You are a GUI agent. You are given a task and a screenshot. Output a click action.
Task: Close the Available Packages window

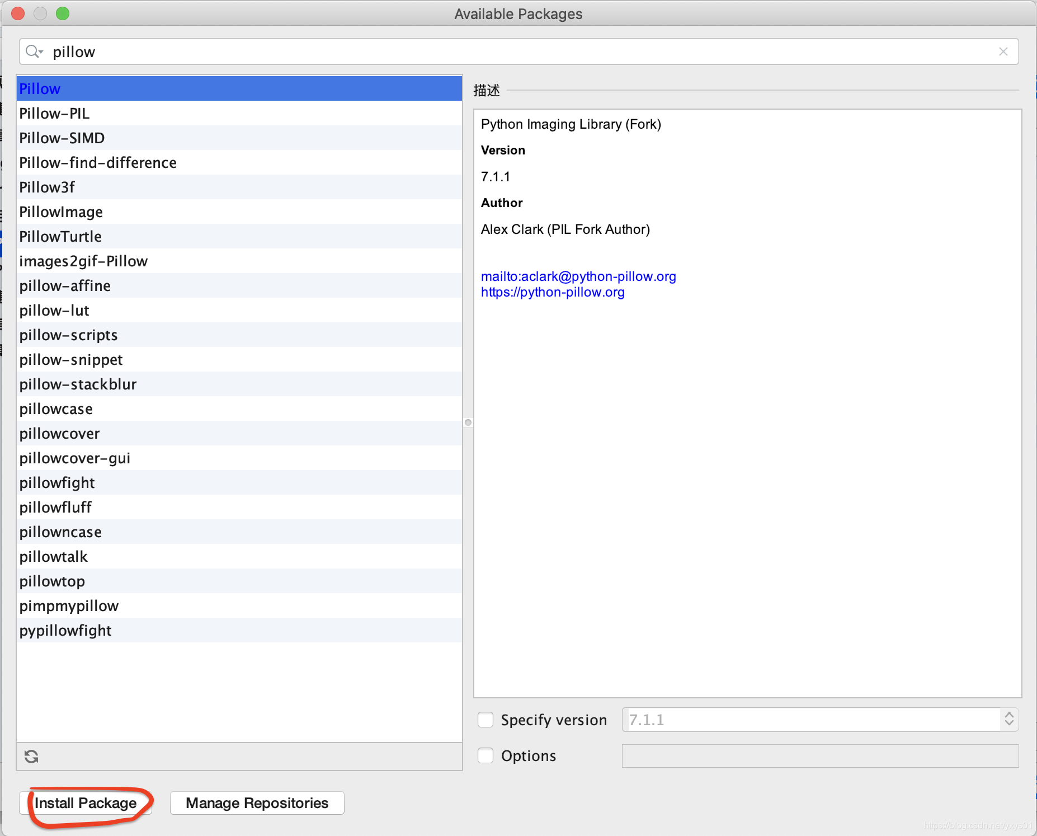point(18,13)
